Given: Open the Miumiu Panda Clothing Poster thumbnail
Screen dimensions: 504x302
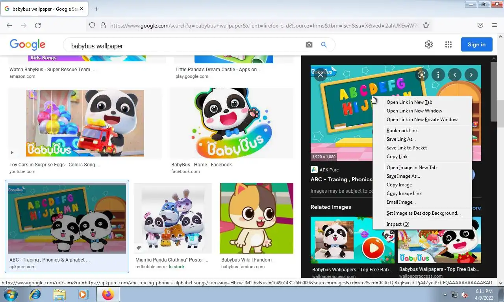Looking at the screenshot, I should click(173, 218).
